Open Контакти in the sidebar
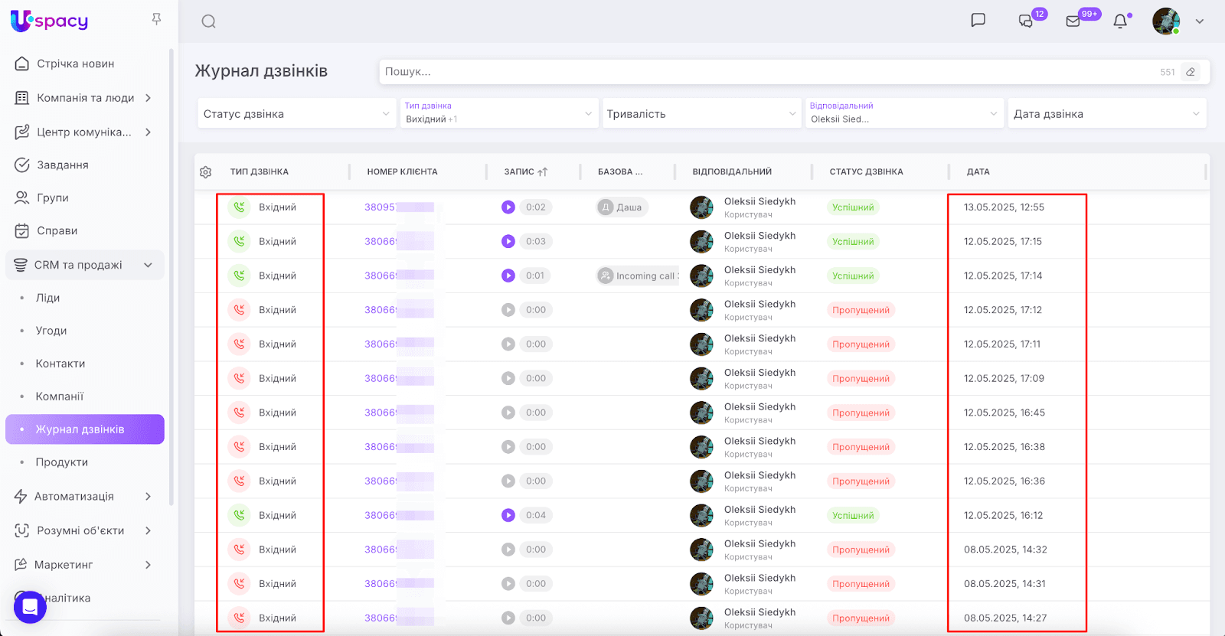The width and height of the screenshot is (1225, 636). (x=60, y=364)
